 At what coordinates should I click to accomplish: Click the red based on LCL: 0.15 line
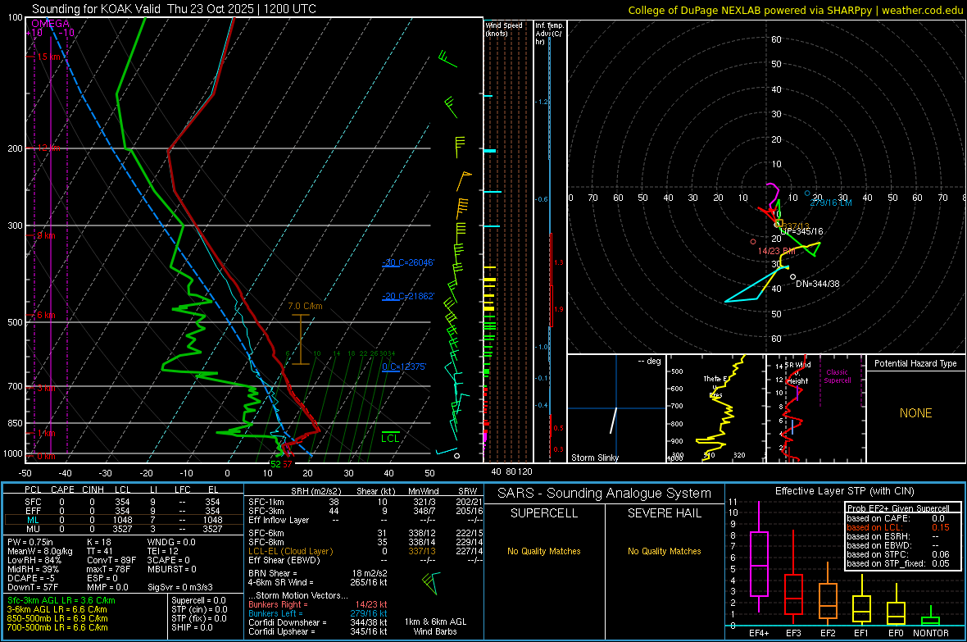tap(898, 527)
